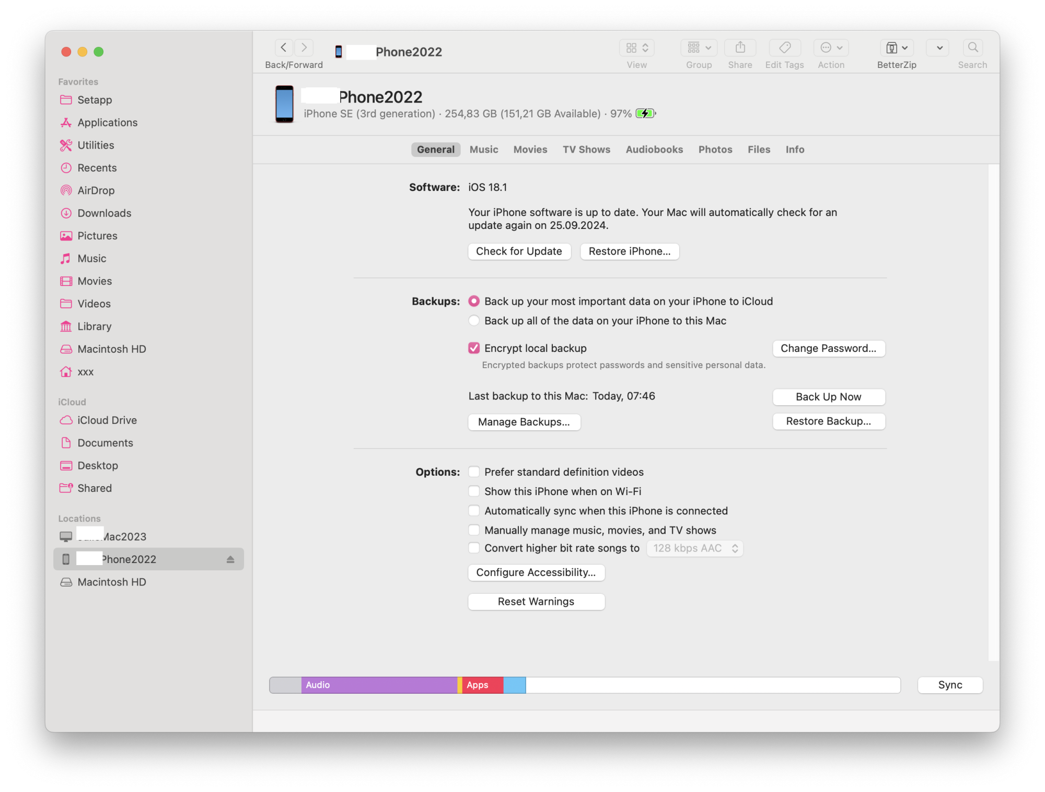Open the View mode dropdown

point(637,48)
